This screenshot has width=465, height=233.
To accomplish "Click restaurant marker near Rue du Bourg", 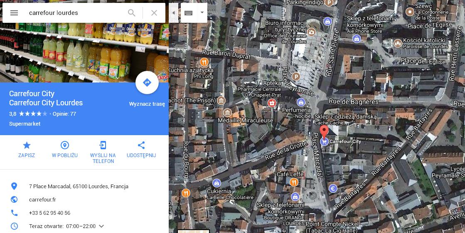I will pyautogui.click(x=186, y=193).
